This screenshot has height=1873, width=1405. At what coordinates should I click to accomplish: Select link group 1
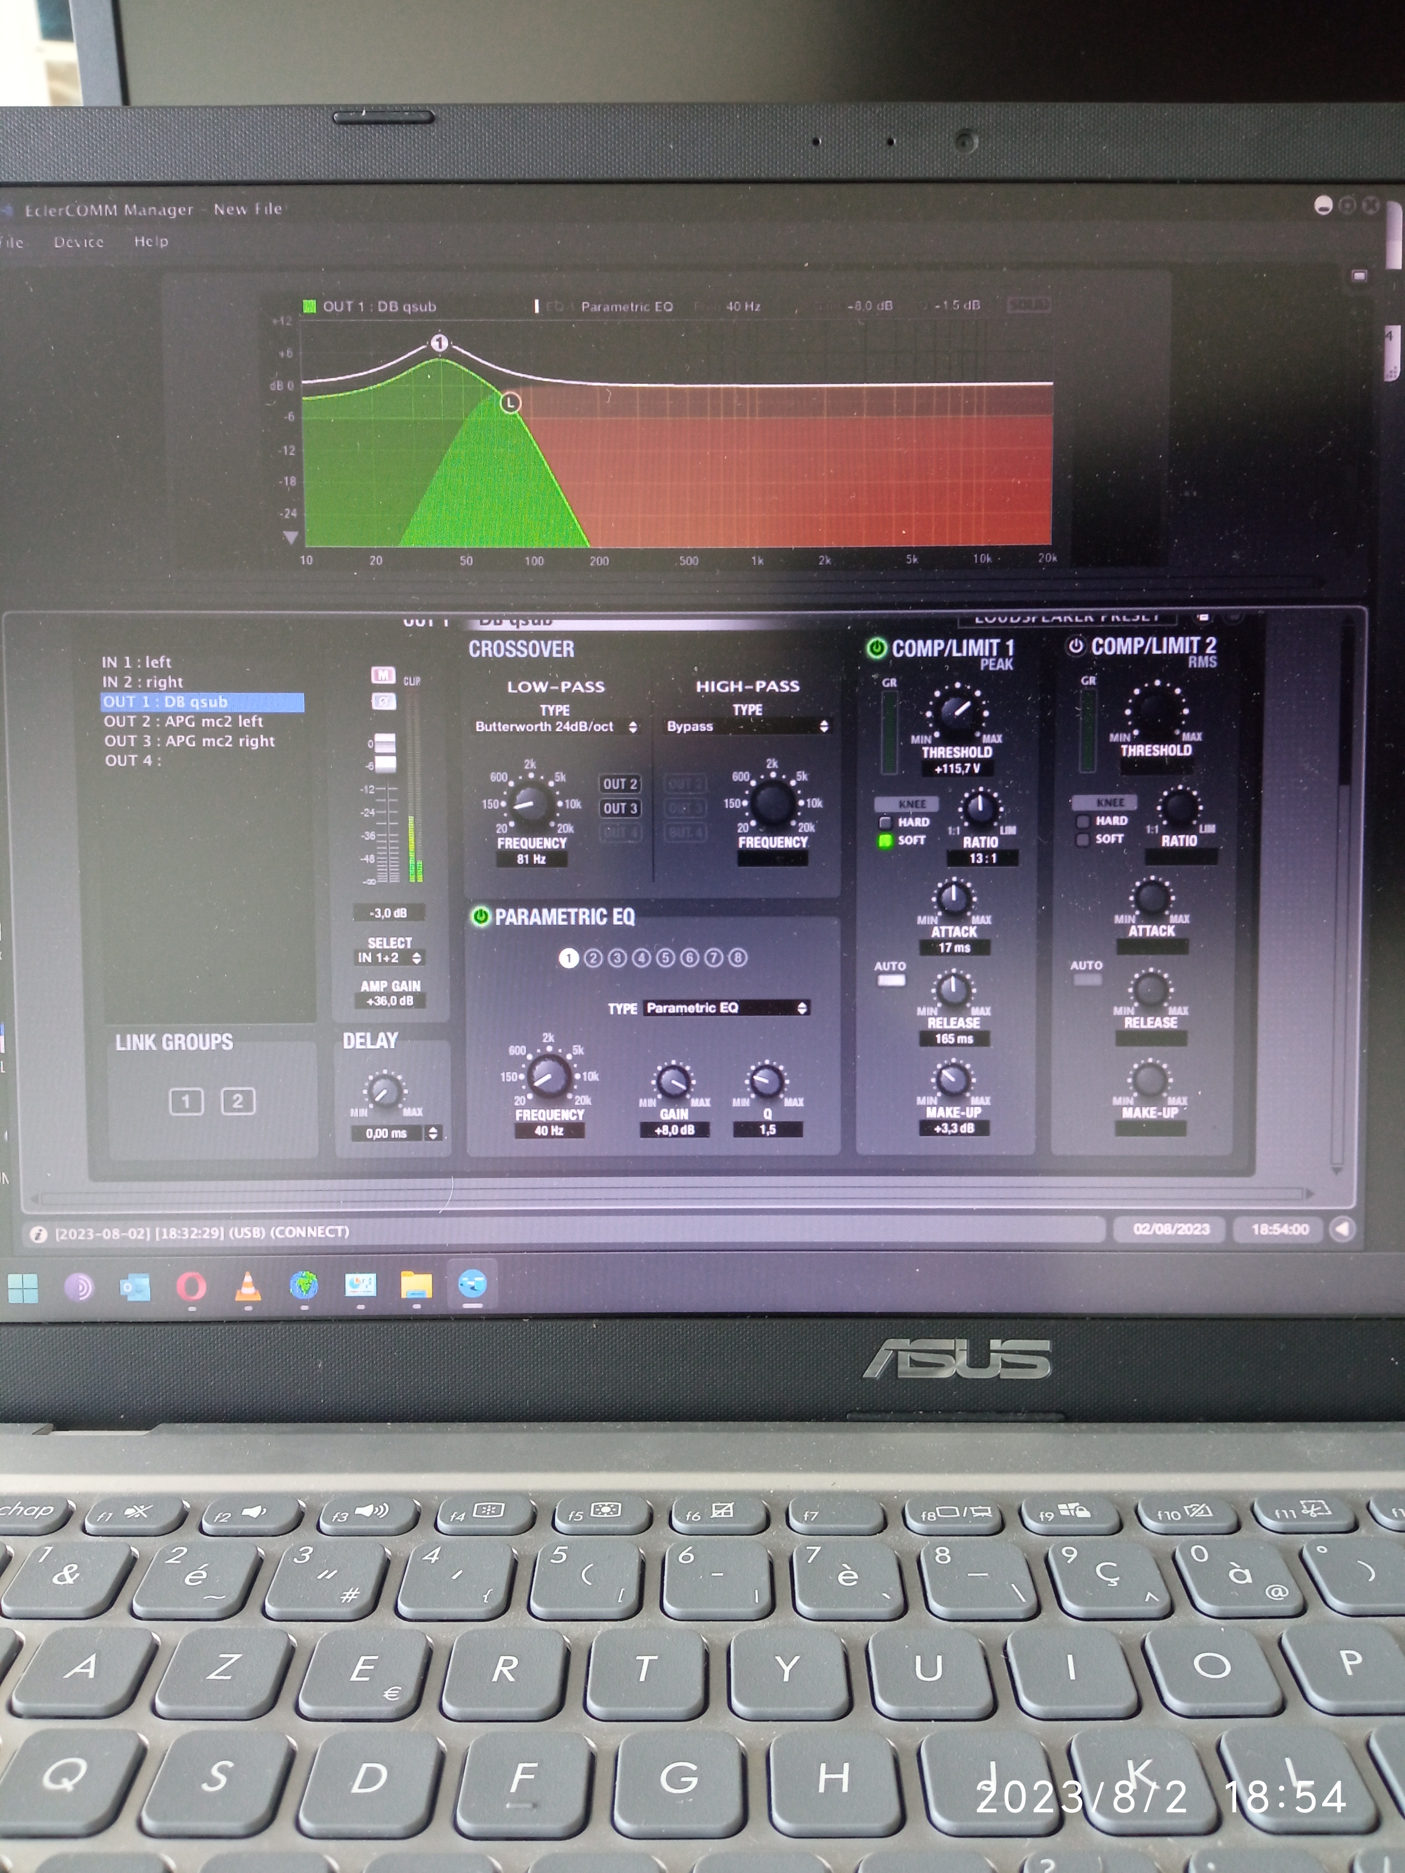pos(186,1101)
